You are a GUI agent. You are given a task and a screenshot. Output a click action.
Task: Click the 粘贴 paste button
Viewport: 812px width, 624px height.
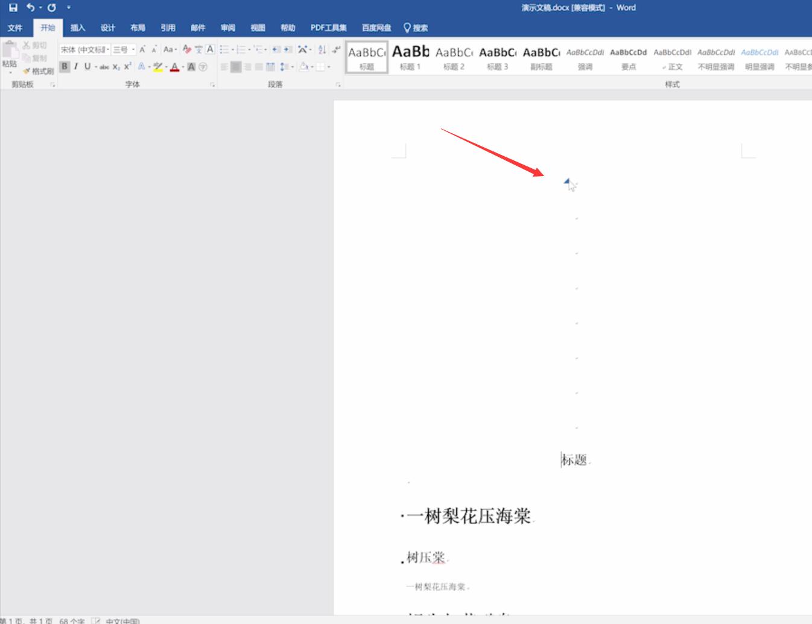pos(10,57)
